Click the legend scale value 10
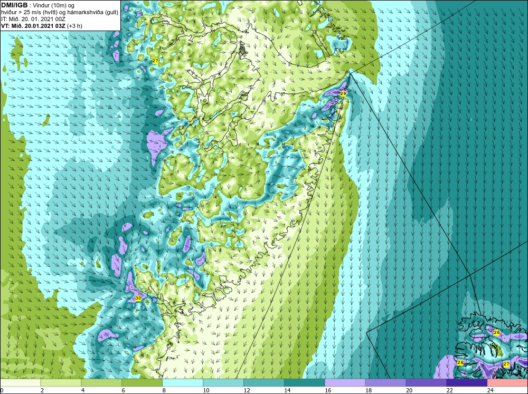This screenshot has width=528, height=394. coord(206,390)
